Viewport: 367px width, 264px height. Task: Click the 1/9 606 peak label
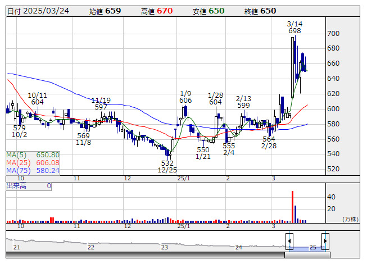185,97
